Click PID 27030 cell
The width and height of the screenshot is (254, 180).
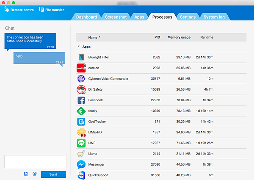coord(155,164)
